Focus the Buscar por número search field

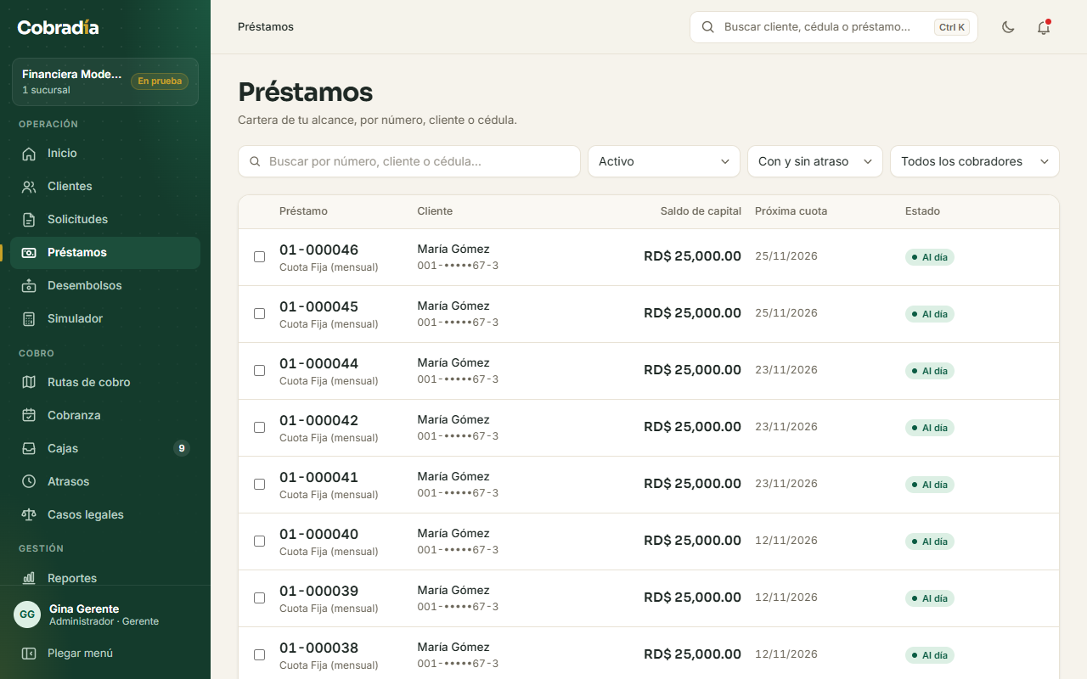(x=409, y=161)
